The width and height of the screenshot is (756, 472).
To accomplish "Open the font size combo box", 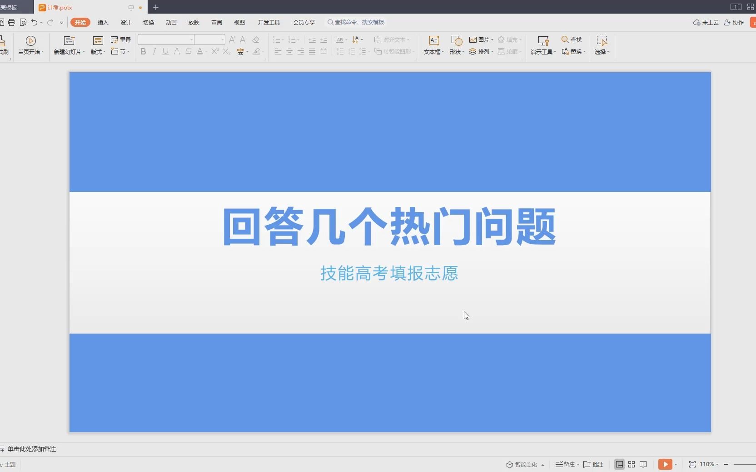I will [210, 39].
